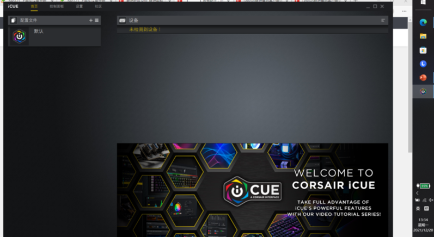Toggle the 英 input method indicator

pos(418,209)
